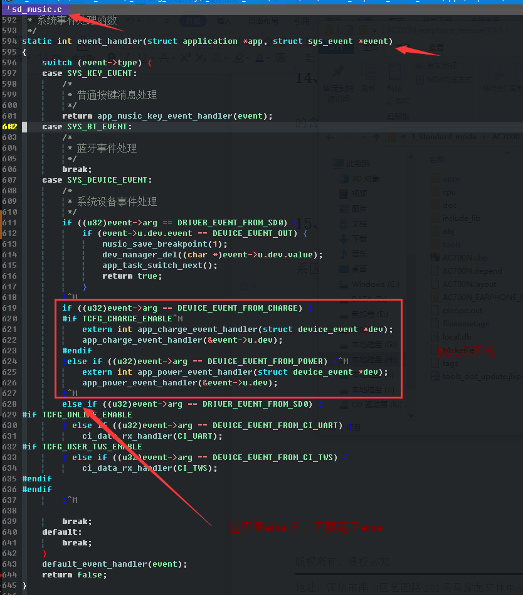The image size is (523, 595).
Task: Open the 开始 tab in Word
Action: point(193,21)
